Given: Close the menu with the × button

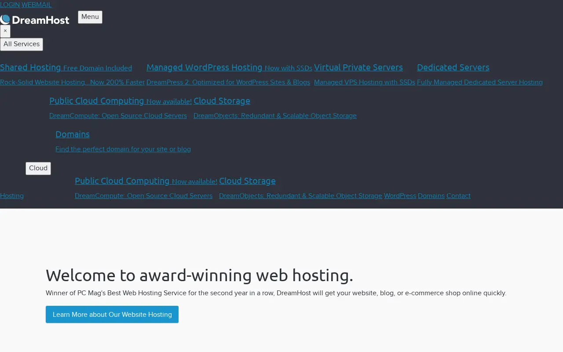Looking at the screenshot, I should (5, 31).
